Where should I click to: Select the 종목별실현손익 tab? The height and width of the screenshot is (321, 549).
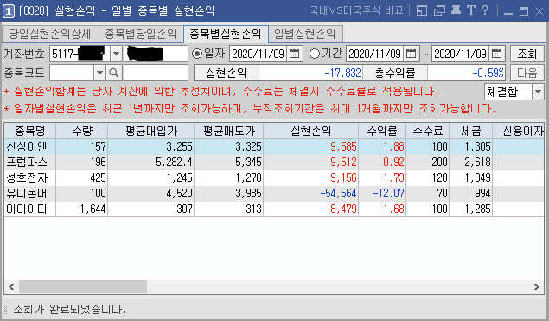[226, 34]
